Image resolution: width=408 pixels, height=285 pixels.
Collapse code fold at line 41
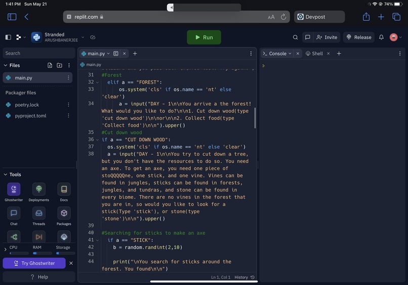point(97,240)
